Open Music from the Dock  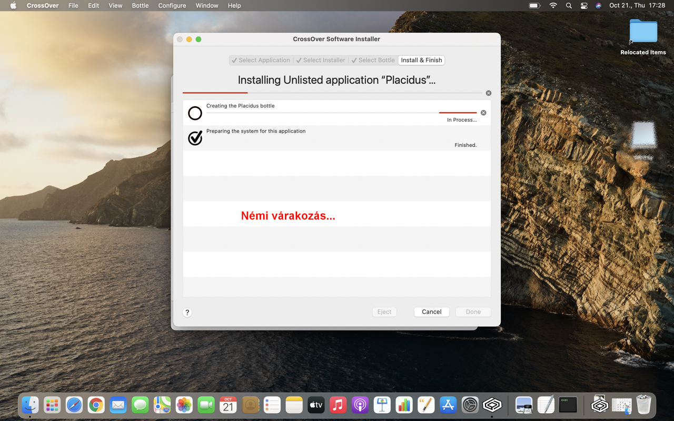(338, 405)
